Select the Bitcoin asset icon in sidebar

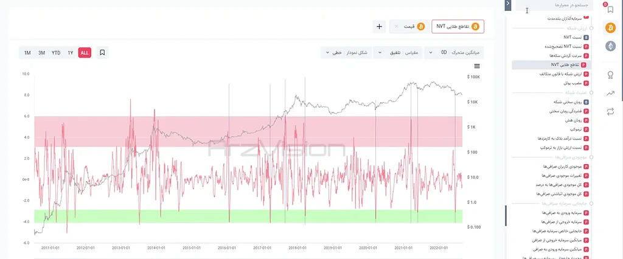pyautogui.click(x=610, y=27)
